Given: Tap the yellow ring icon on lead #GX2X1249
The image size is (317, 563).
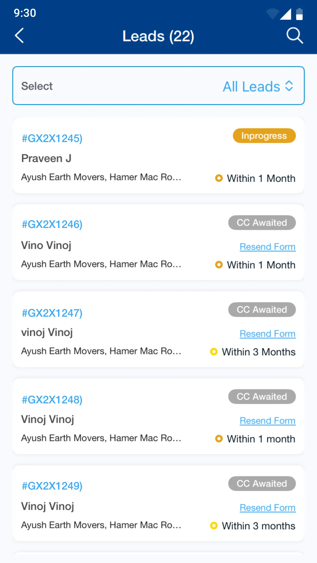Looking at the screenshot, I should tap(214, 526).
